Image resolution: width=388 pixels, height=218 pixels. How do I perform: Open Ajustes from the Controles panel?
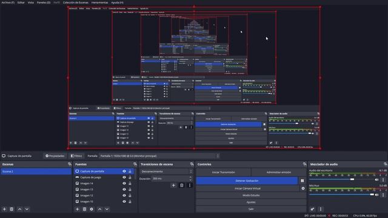point(251,202)
